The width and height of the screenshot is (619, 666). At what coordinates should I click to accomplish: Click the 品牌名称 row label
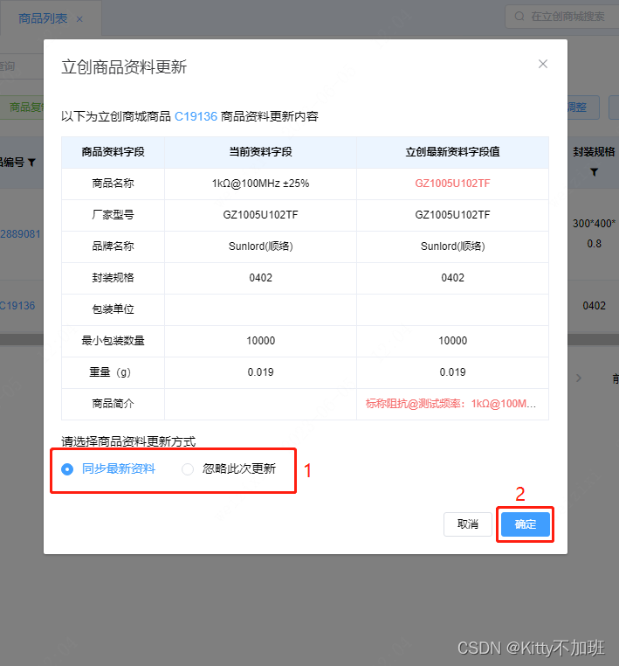(x=113, y=246)
